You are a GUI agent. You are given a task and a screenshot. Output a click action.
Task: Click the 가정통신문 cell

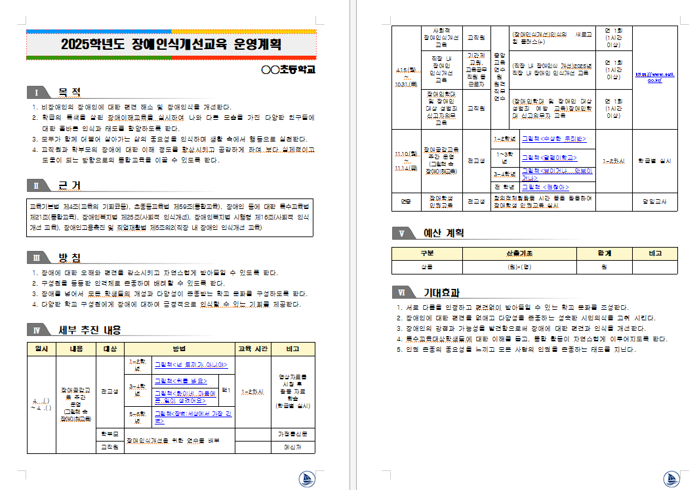point(293,434)
